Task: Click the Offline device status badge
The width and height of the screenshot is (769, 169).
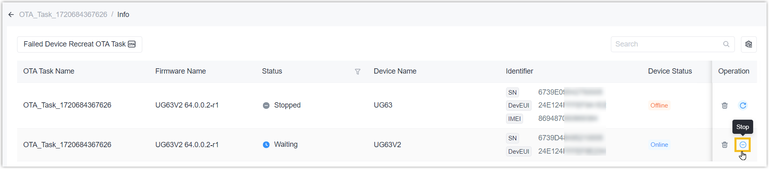Action: (x=659, y=106)
